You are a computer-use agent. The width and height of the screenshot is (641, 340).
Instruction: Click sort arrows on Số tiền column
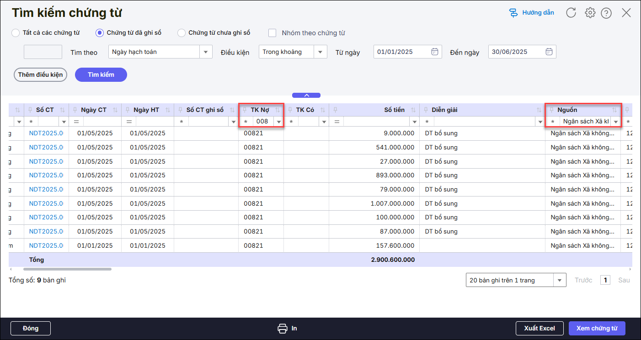[x=414, y=110]
